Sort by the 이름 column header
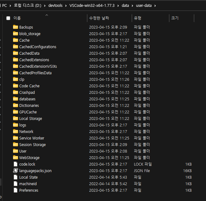Image resolution: width=206 pixels, height=201 pixels. point(17,18)
